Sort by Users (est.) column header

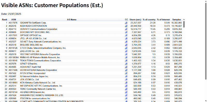pyautogui.click(x=135, y=20)
